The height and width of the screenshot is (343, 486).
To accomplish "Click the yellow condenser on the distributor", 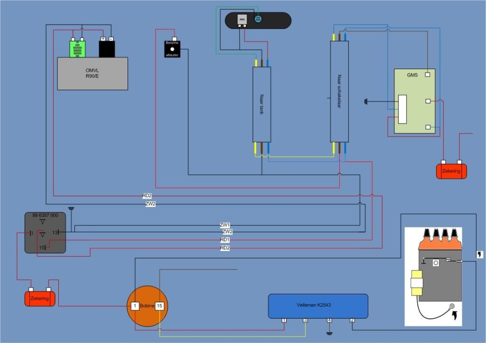I will [417, 283].
